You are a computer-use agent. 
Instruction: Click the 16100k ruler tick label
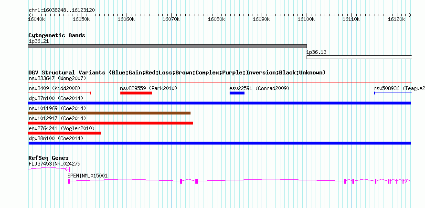click(x=307, y=20)
